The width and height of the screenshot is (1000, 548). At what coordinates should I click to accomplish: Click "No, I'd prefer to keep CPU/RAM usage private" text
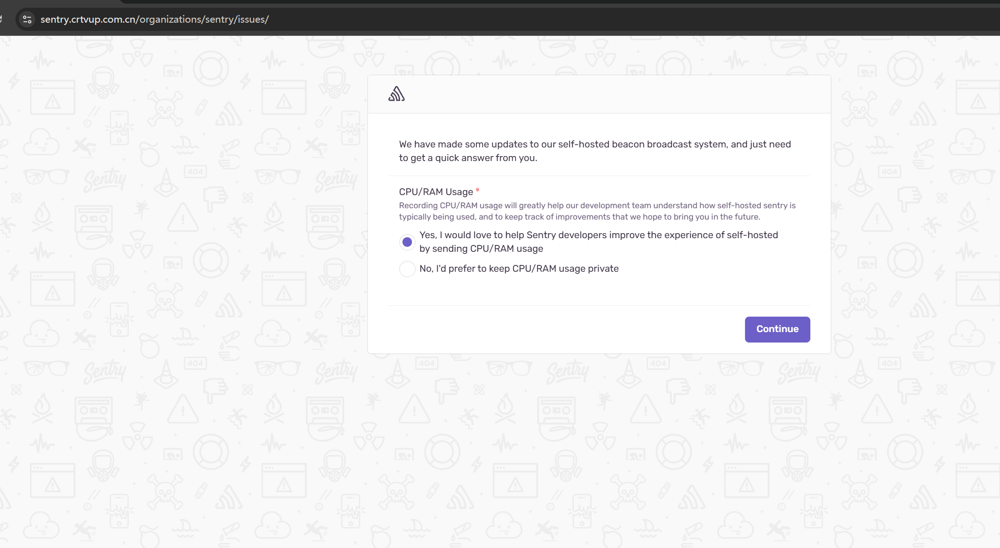click(x=519, y=269)
